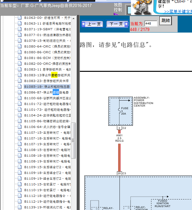Go to the next page (下一页)

point(117,24)
